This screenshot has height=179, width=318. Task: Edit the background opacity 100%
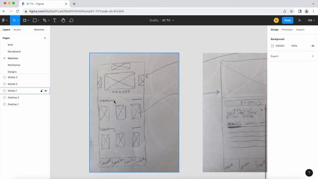point(294,46)
